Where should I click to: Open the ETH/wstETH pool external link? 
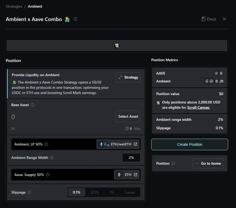[x=118, y=144]
